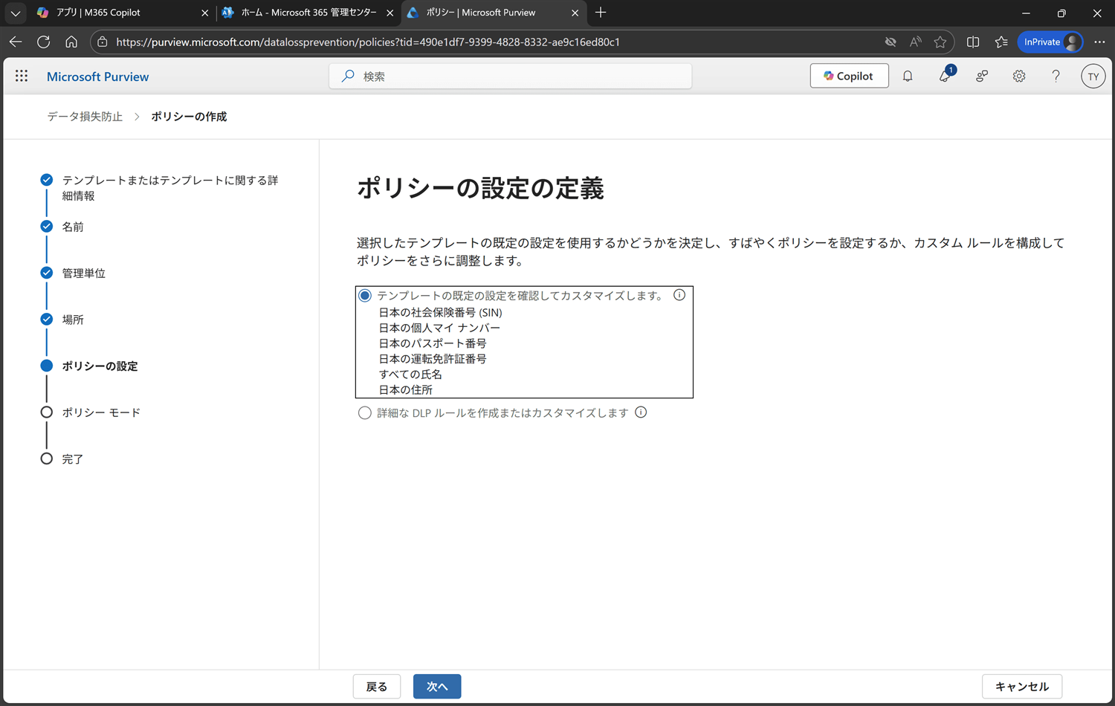
Task: Click the address bar URL
Action: click(368, 42)
